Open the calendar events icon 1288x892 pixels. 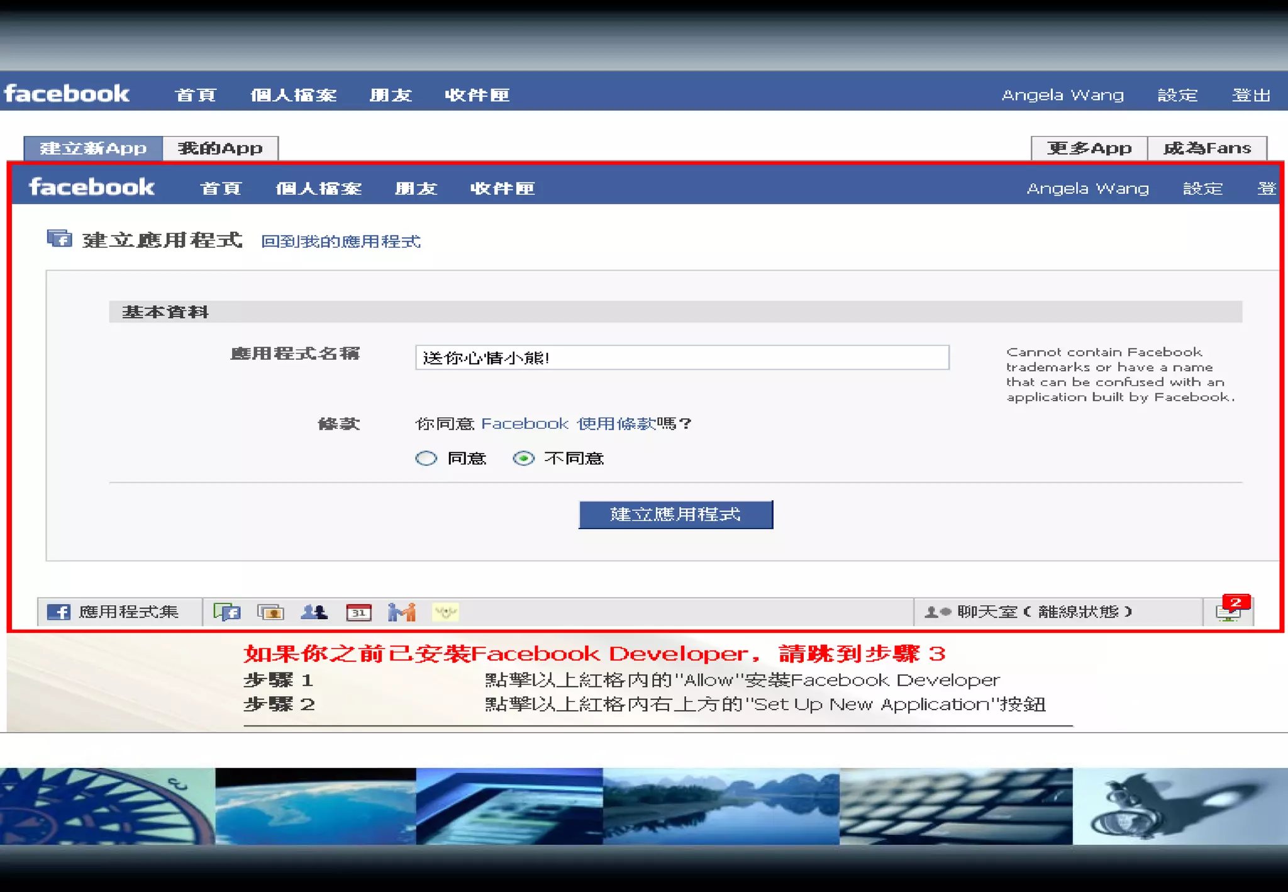(358, 612)
